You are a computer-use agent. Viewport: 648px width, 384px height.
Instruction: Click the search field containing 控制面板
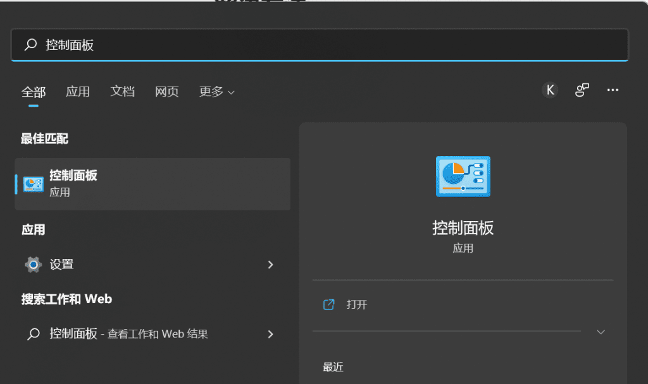click(x=320, y=45)
